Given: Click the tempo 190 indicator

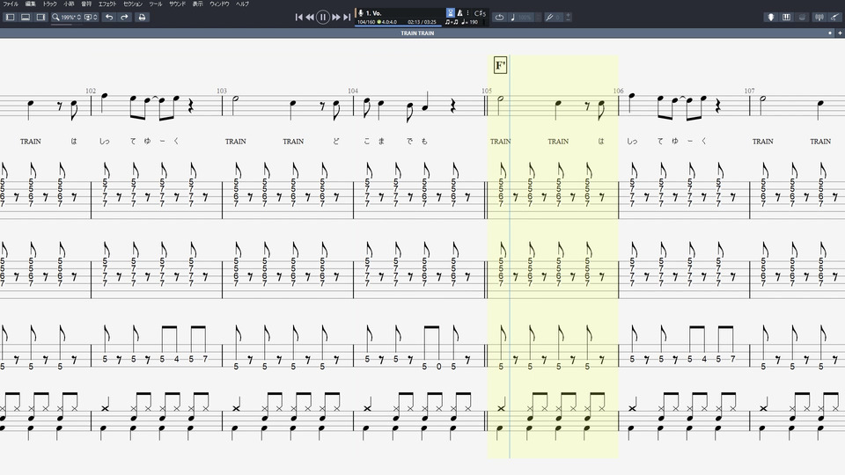Looking at the screenshot, I should [x=470, y=22].
